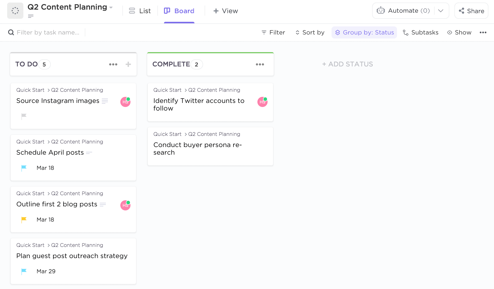Click Q2 Content Planning breadcrumb on Outline blog card

(x=77, y=193)
